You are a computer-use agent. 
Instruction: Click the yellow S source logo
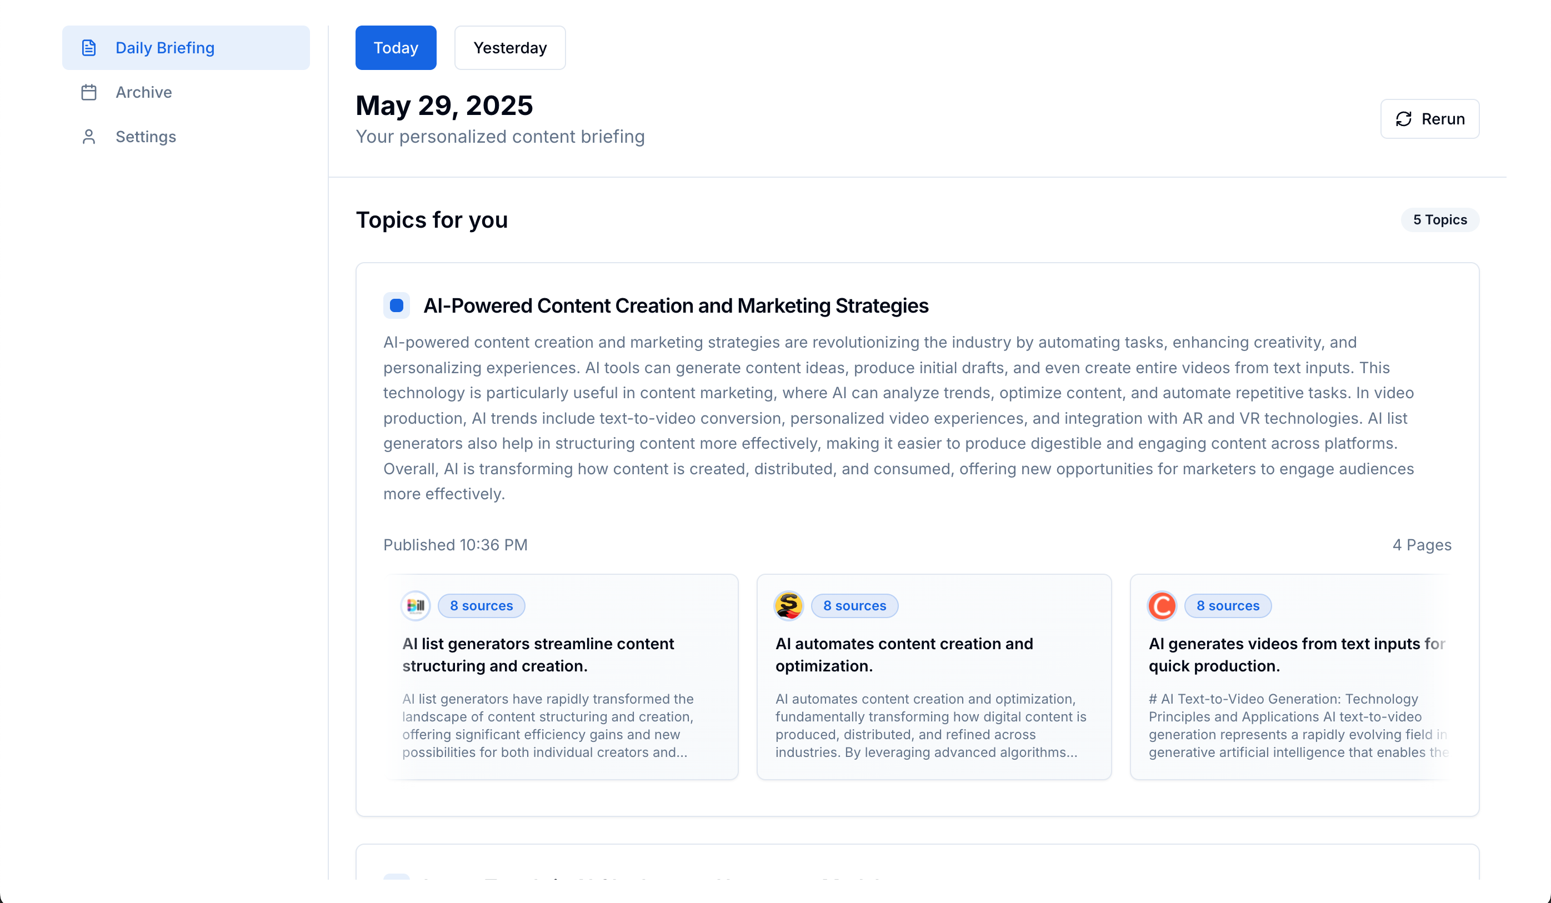coord(788,606)
